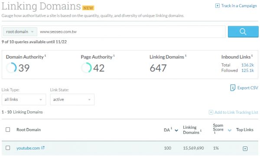260x156 pixels.
Task: Click the Total inbound links value 136.2k
Action: click(247, 65)
